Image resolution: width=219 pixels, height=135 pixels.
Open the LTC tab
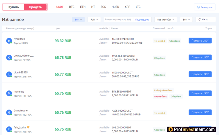[x=138, y=7]
